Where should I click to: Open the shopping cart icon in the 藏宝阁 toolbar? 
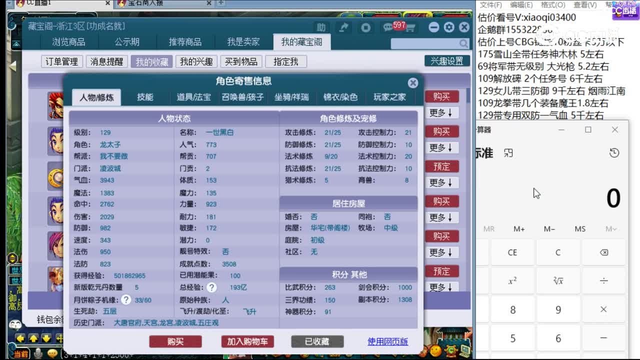click(x=411, y=27)
